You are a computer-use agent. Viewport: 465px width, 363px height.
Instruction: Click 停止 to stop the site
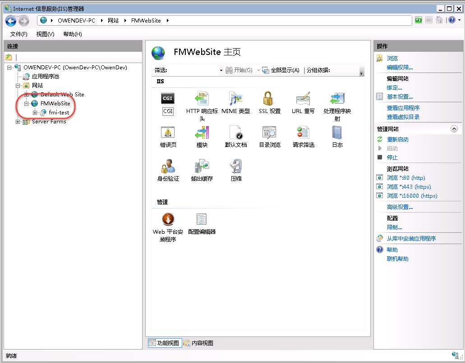[392, 158]
